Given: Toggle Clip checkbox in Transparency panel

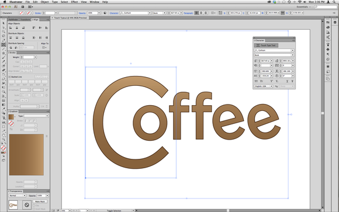Looking at the screenshot, I should (34, 206).
